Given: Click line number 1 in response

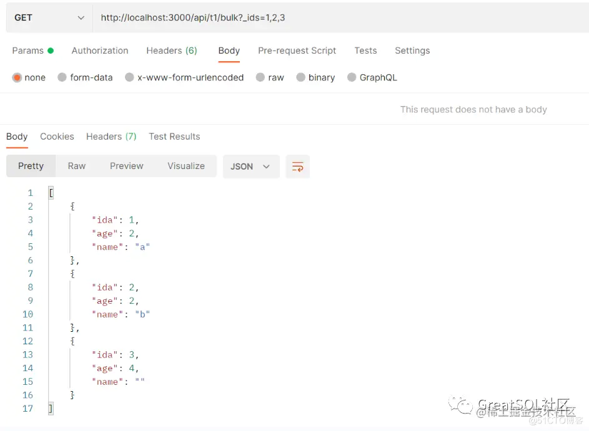Looking at the screenshot, I should tap(30, 193).
